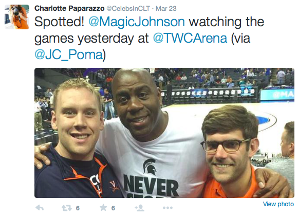Click the Spartan helmet logo in photo
This screenshot has width=298, height=216.
tap(150, 167)
